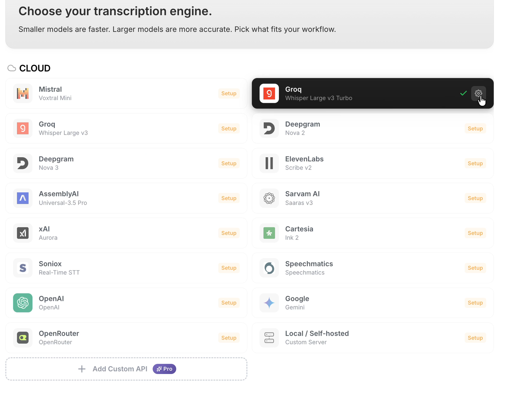Open settings gear for Groq Whisper Large v3 Turbo
The width and height of the screenshot is (506, 399).
click(x=478, y=93)
